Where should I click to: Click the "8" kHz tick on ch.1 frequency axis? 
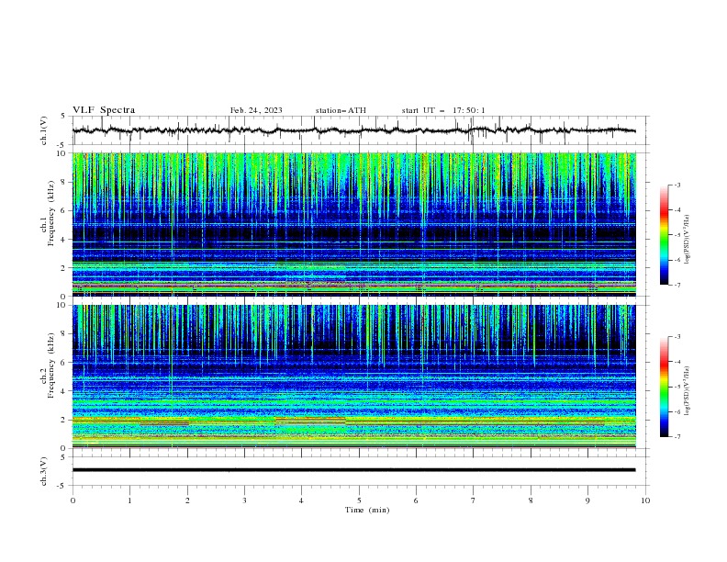click(64, 182)
